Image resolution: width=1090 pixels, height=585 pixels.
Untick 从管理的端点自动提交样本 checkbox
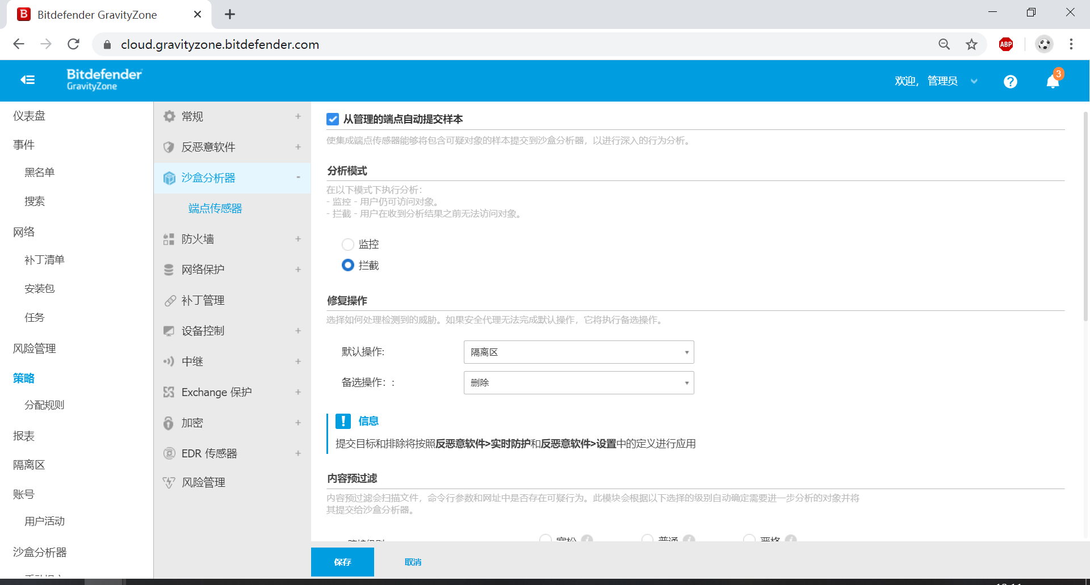click(x=333, y=119)
